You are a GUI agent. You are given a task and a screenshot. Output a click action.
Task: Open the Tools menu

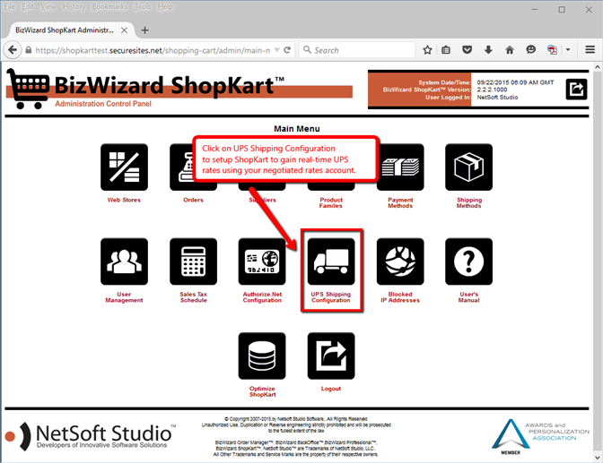pos(143,7)
